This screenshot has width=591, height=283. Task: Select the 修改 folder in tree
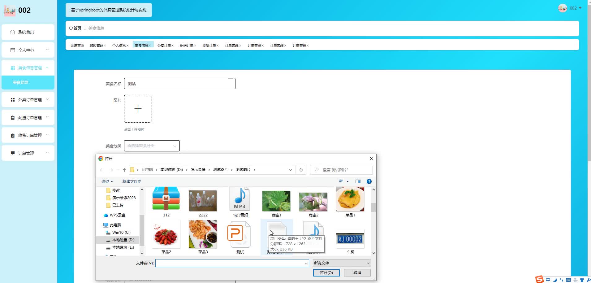116,190
